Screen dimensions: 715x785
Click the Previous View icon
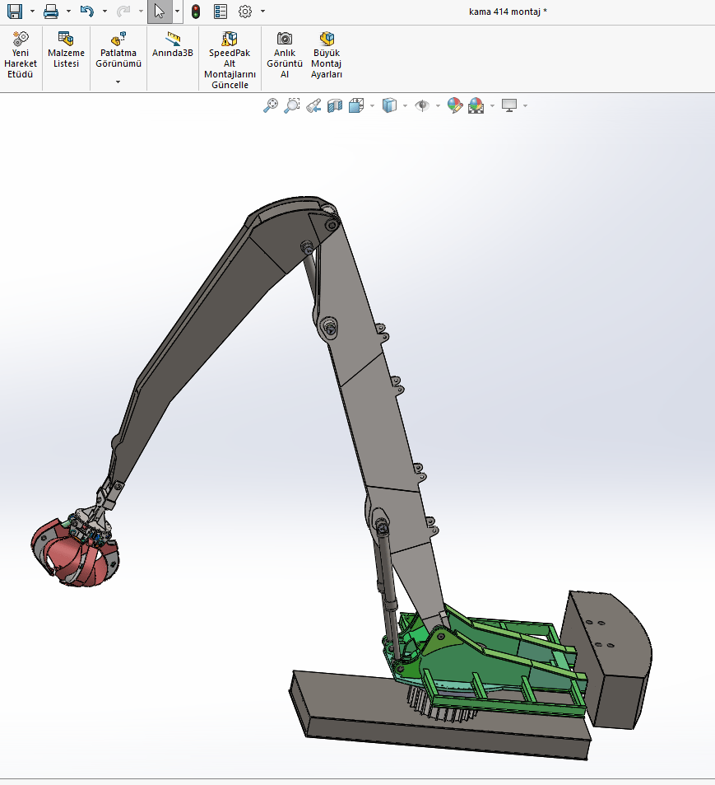tap(313, 105)
